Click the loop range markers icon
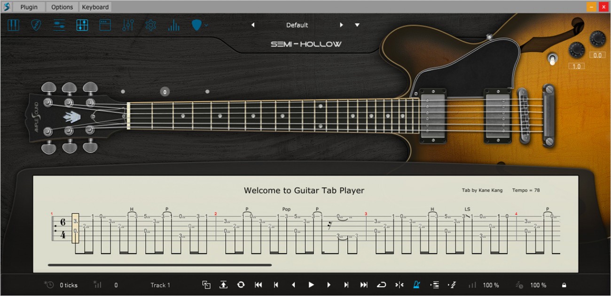Screen dimensions: 611x296 click(399, 285)
